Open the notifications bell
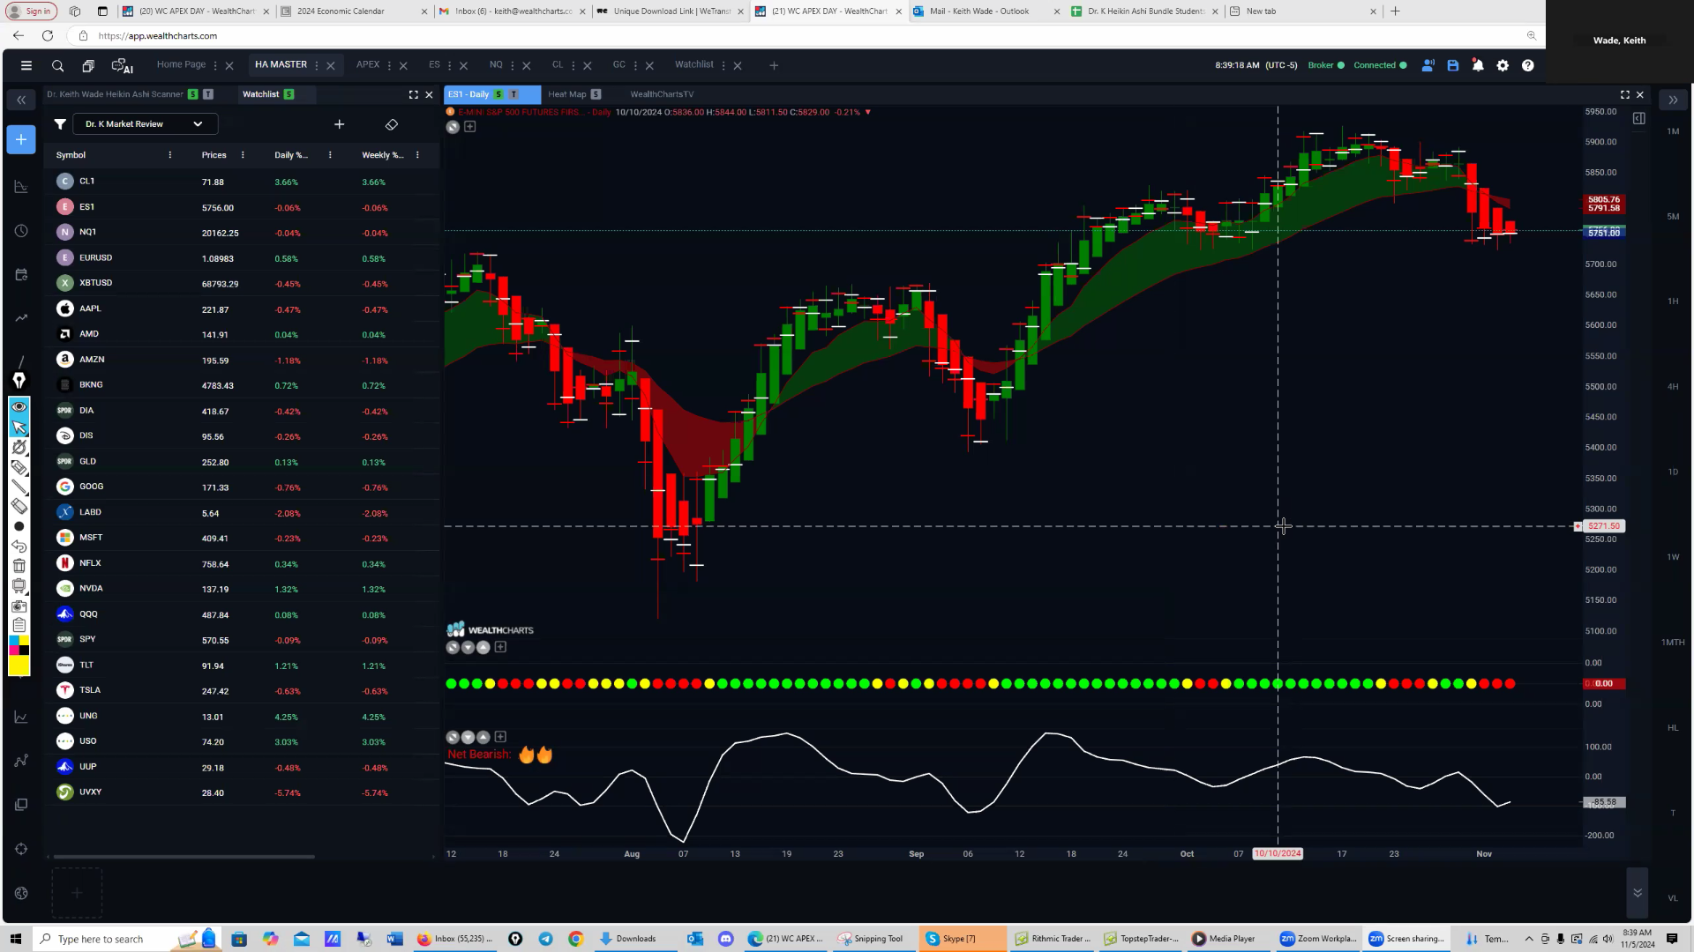Image resolution: width=1694 pixels, height=952 pixels. tap(1478, 65)
